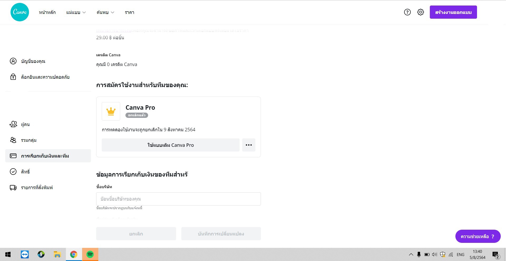Viewport: 506px width, 261px height.
Task: Click the 'การสมัครใช้งานสำหรับทีมของคุณ:' heading
Action: [142, 85]
